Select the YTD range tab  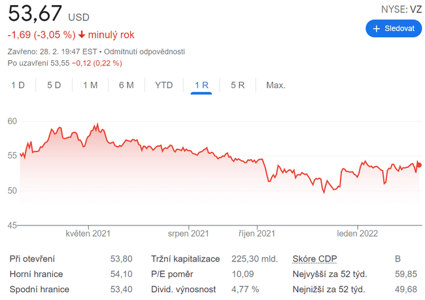pyautogui.click(x=163, y=85)
